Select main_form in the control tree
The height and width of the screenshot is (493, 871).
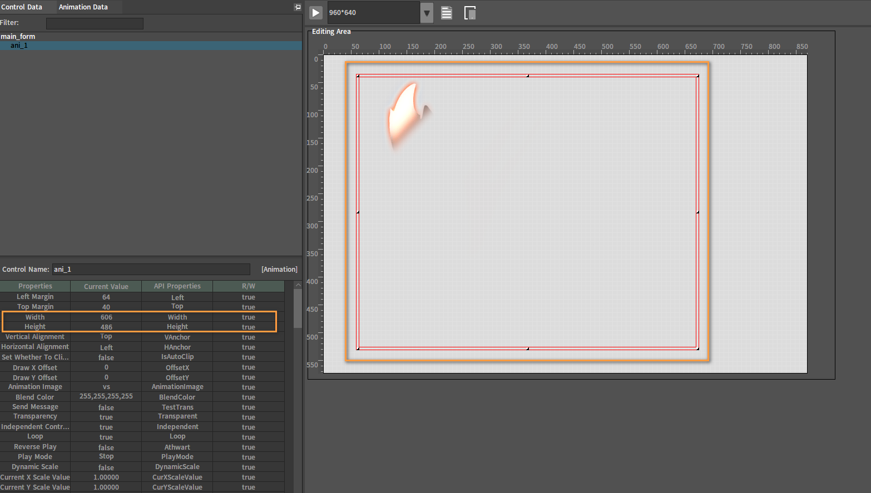(x=18, y=37)
